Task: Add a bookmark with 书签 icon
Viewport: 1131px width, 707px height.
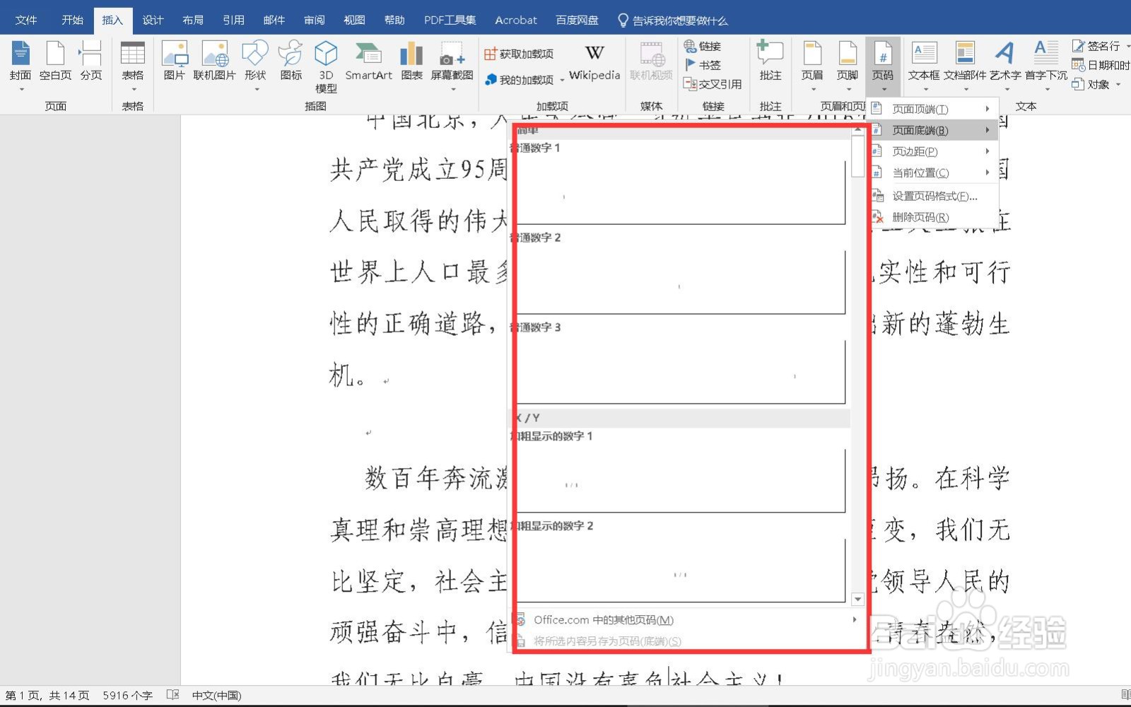Action: point(707,65)
